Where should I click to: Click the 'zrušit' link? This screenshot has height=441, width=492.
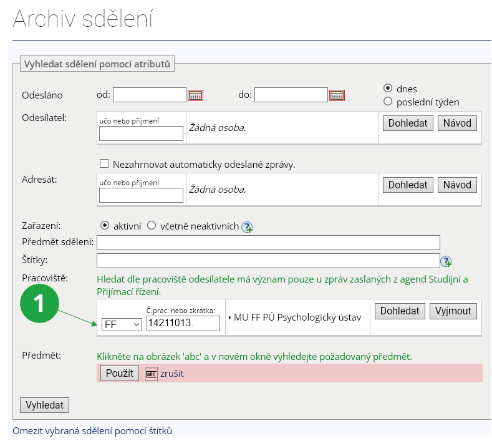click(172, 374)
